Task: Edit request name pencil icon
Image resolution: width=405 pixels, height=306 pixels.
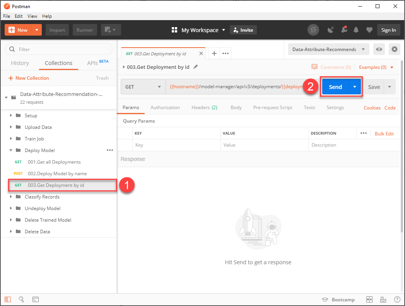Action: pyautogui.click(x=195, y=67)
